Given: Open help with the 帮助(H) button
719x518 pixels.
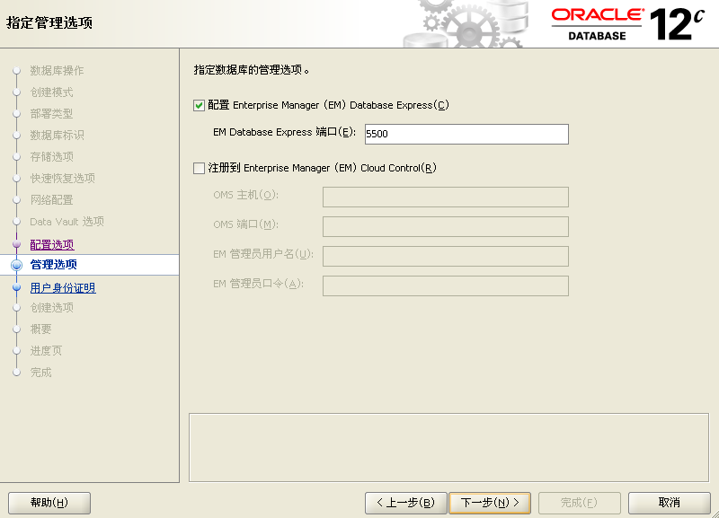Looking at the screenshot, I should click(x=49, y=503).
